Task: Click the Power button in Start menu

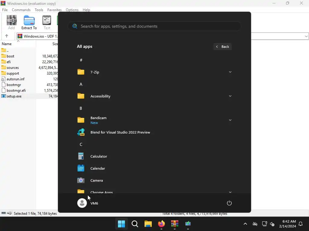Action: pyautogui.click(x=229, y=203)
